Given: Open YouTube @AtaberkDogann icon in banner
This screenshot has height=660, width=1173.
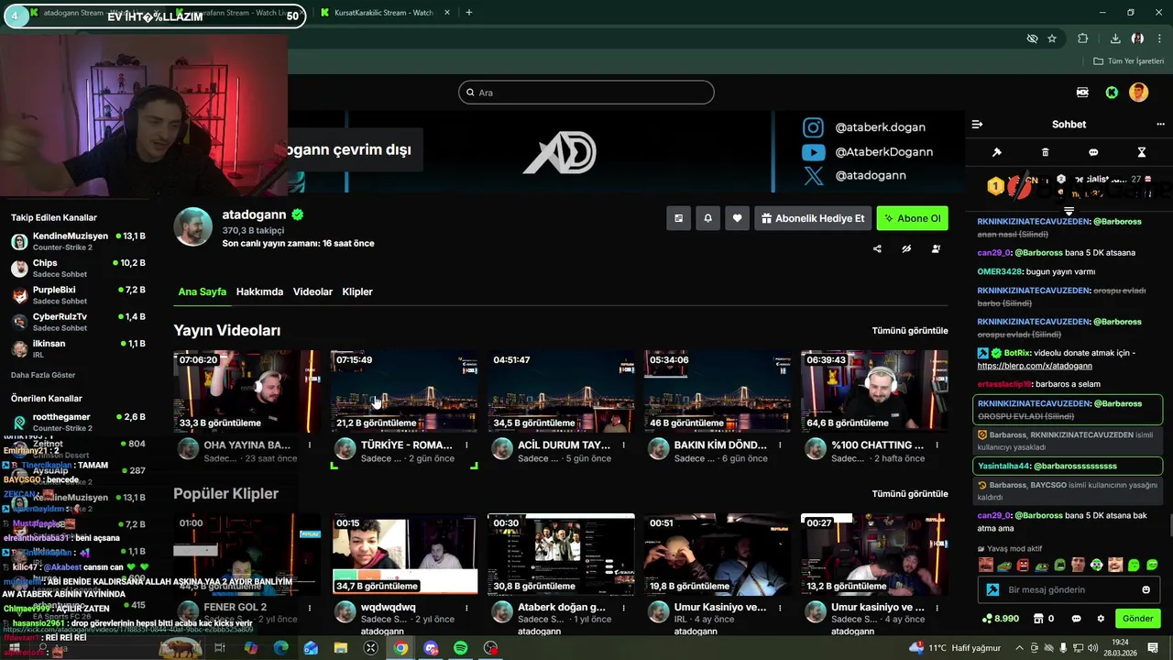Looking at the screenshot, I should (813, 152).
